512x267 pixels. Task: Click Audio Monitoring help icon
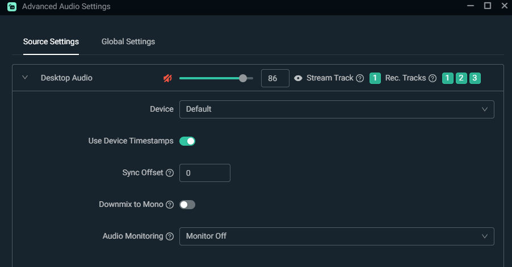click(x=170, y=236)
